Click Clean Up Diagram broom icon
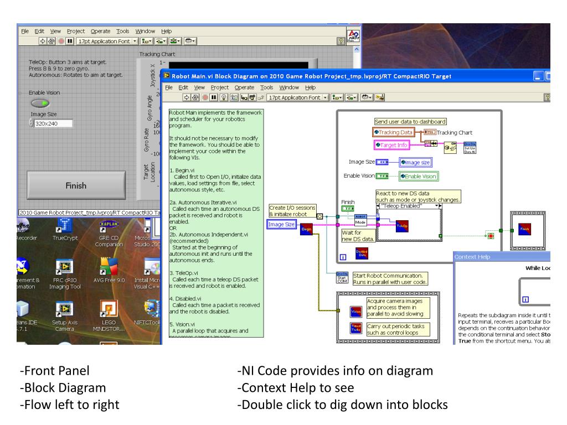Viewport: 567px width, 425px height. click(x=380, y=97)
